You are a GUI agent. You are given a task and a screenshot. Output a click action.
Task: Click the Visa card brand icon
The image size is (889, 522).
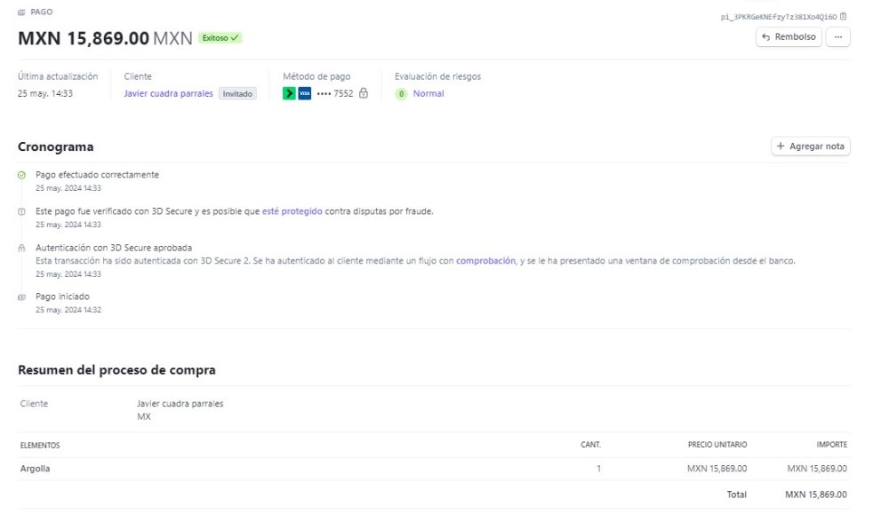point(305,93)
